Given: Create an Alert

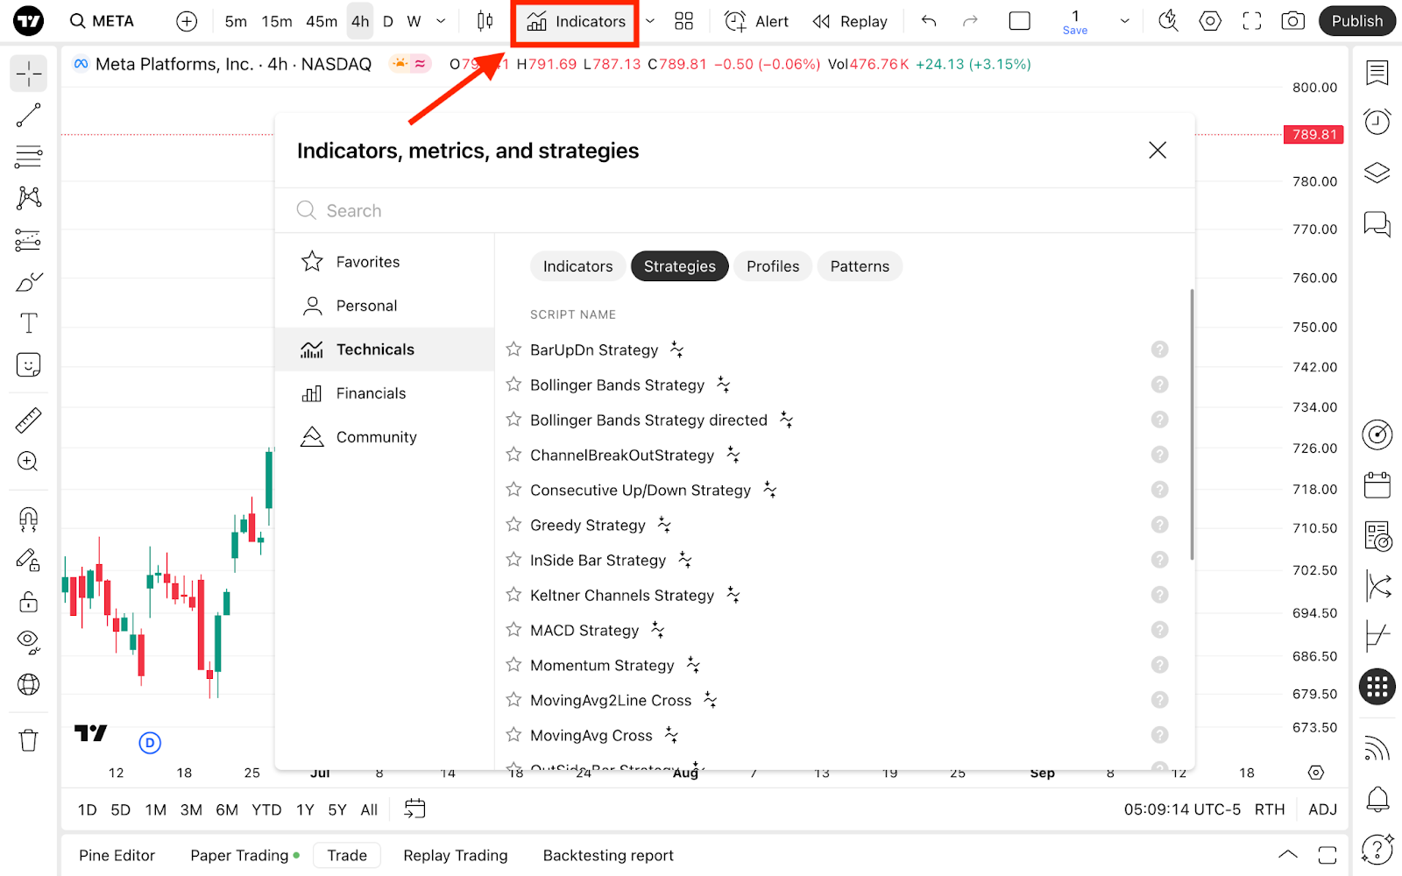Looking at the screenshot, I should click(757, 21).
